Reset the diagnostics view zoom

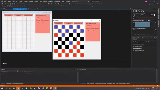pos(143,11)
